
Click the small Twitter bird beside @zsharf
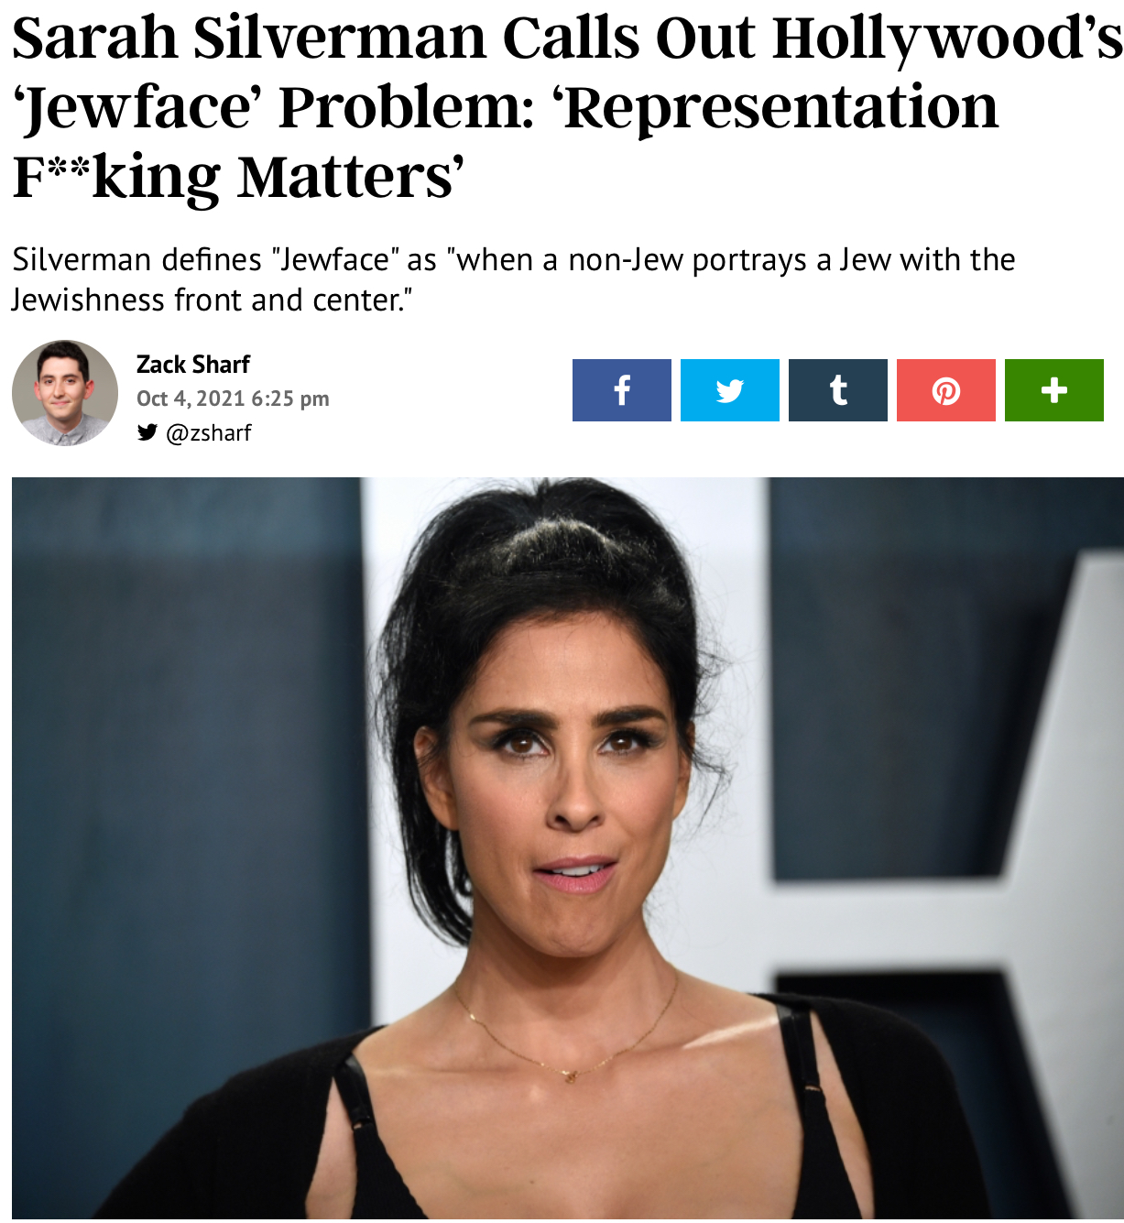[147, 432]
